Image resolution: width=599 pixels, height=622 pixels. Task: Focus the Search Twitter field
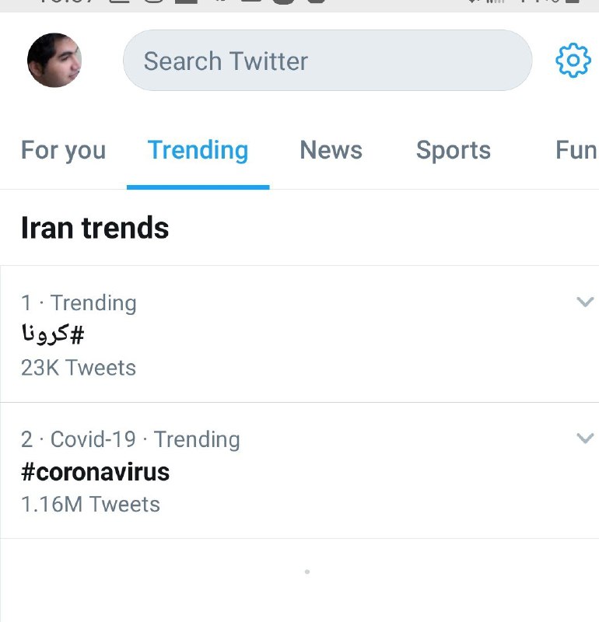pos(327,61)
